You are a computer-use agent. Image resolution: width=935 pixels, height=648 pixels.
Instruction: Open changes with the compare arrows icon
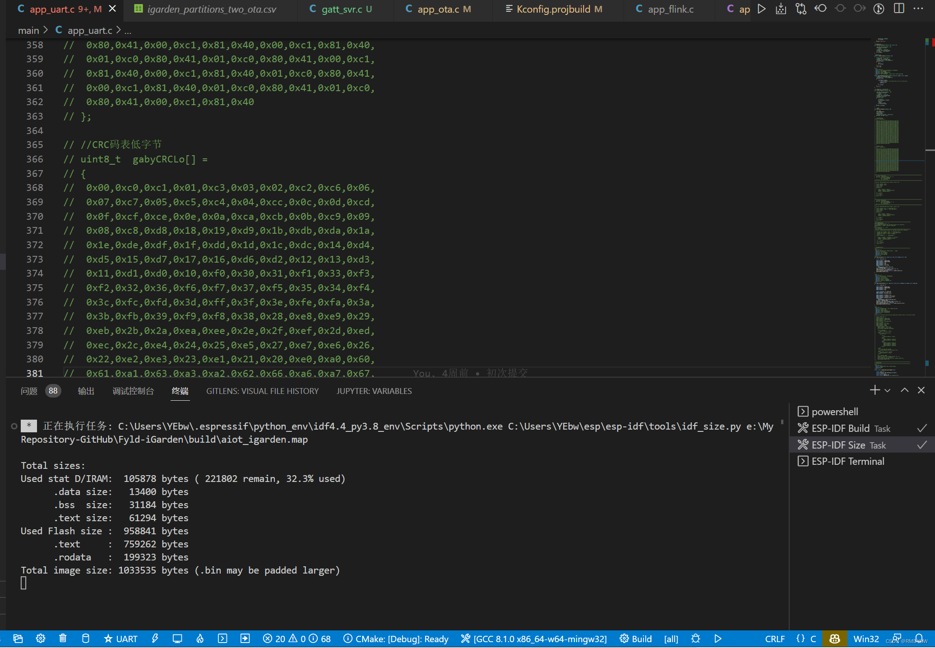(801, 9)
